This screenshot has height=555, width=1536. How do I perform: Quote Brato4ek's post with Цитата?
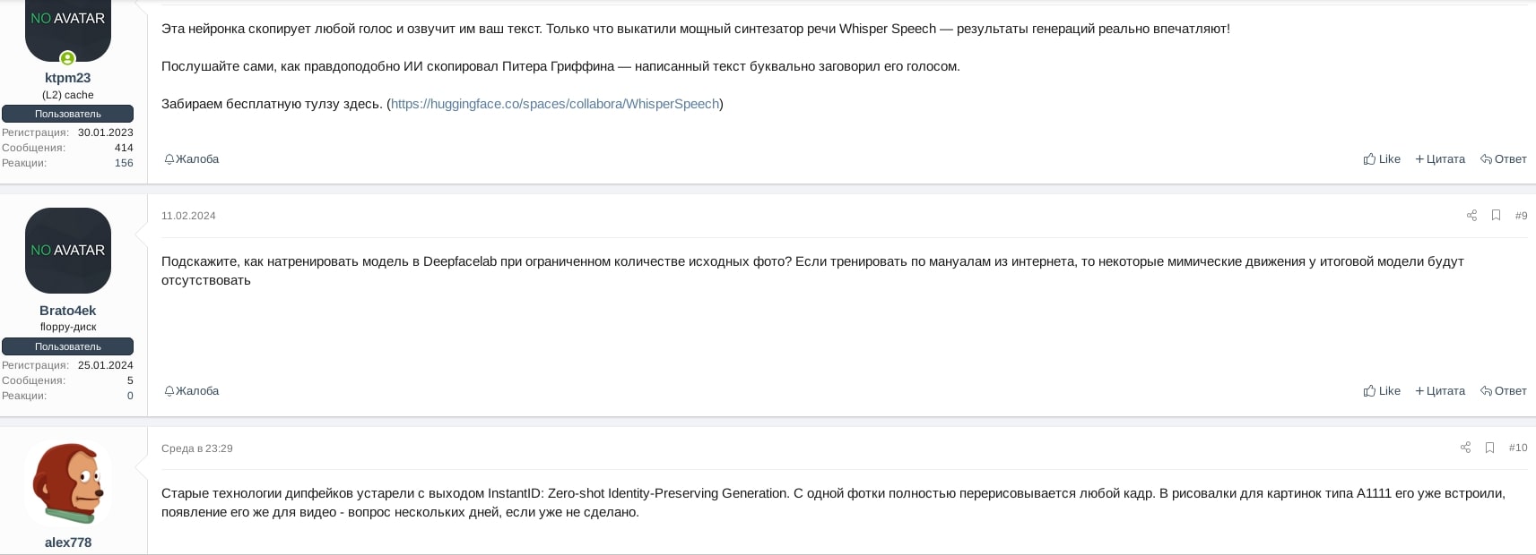[1440, 391]
